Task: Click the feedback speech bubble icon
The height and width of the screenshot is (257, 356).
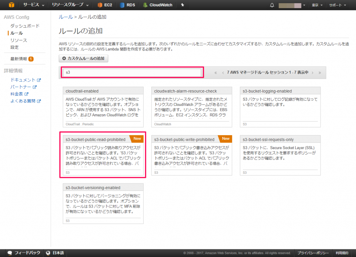Action: (10, 253)
